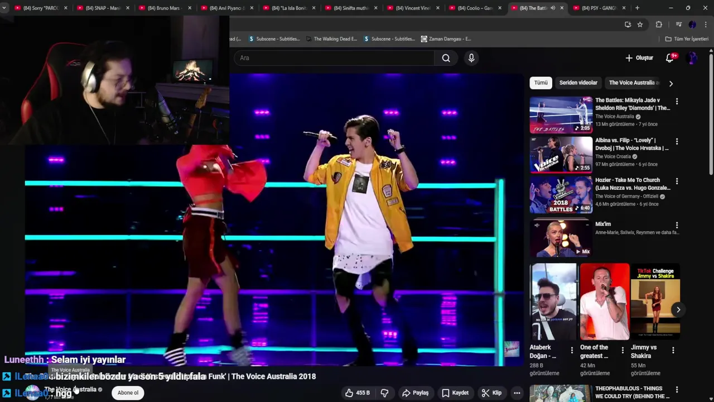714x402 pixels.
Task: Select the 'Tümü' filter chip
Action: coord(541,83)
